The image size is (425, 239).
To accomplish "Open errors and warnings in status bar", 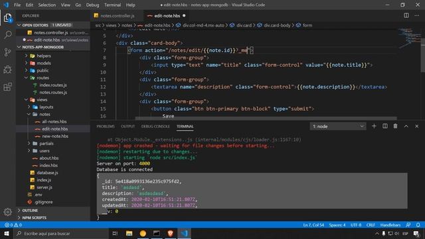I will 13,225.
